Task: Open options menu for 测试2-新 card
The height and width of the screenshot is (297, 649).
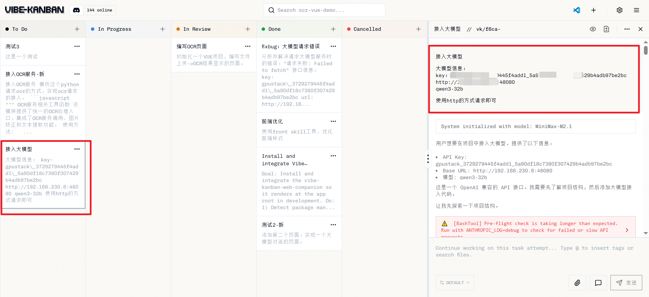Action: pos(333,225)
